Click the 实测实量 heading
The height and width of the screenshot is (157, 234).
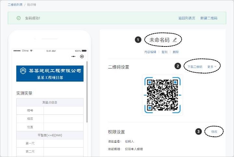click(x=24, y=93)
